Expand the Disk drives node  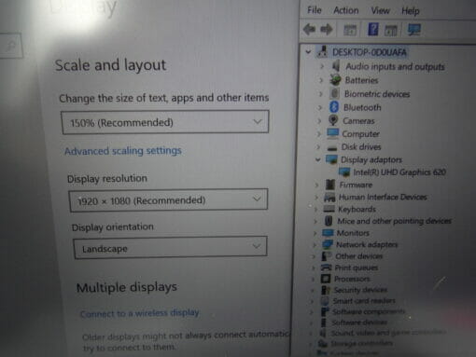pyautogui.click(x=318, y=146)
